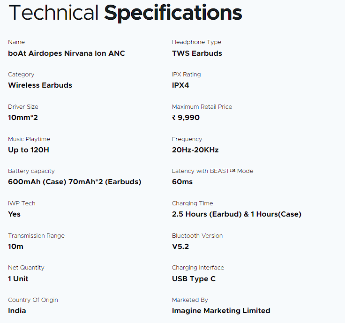Select the TWS Earbuds headphone type value
345x323 pixels.
coord(197,53)
